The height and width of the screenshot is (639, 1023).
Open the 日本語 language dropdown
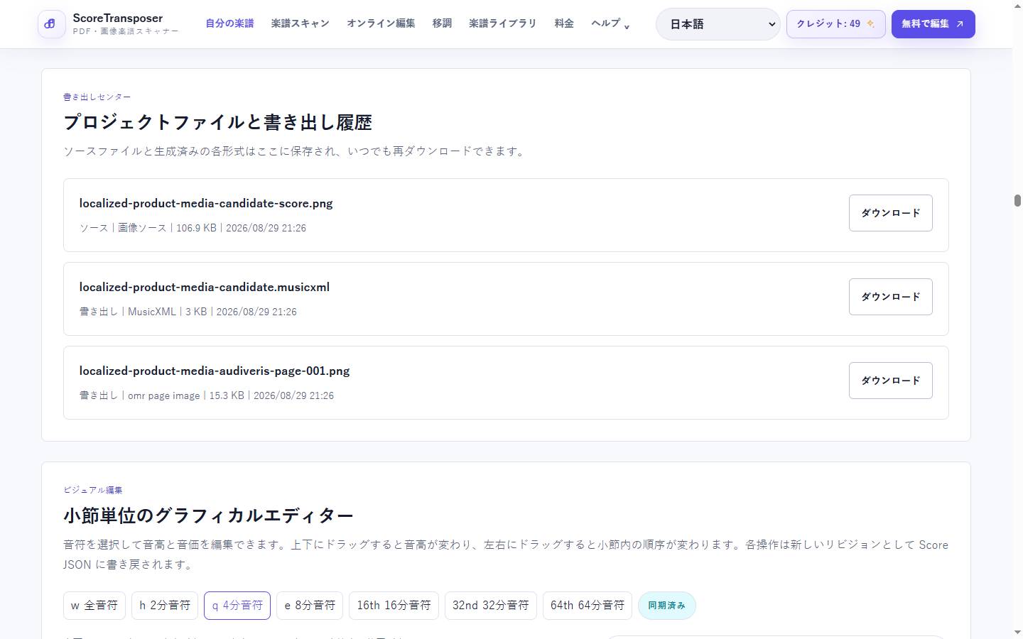pyautogui.click(x=718, y=24)
